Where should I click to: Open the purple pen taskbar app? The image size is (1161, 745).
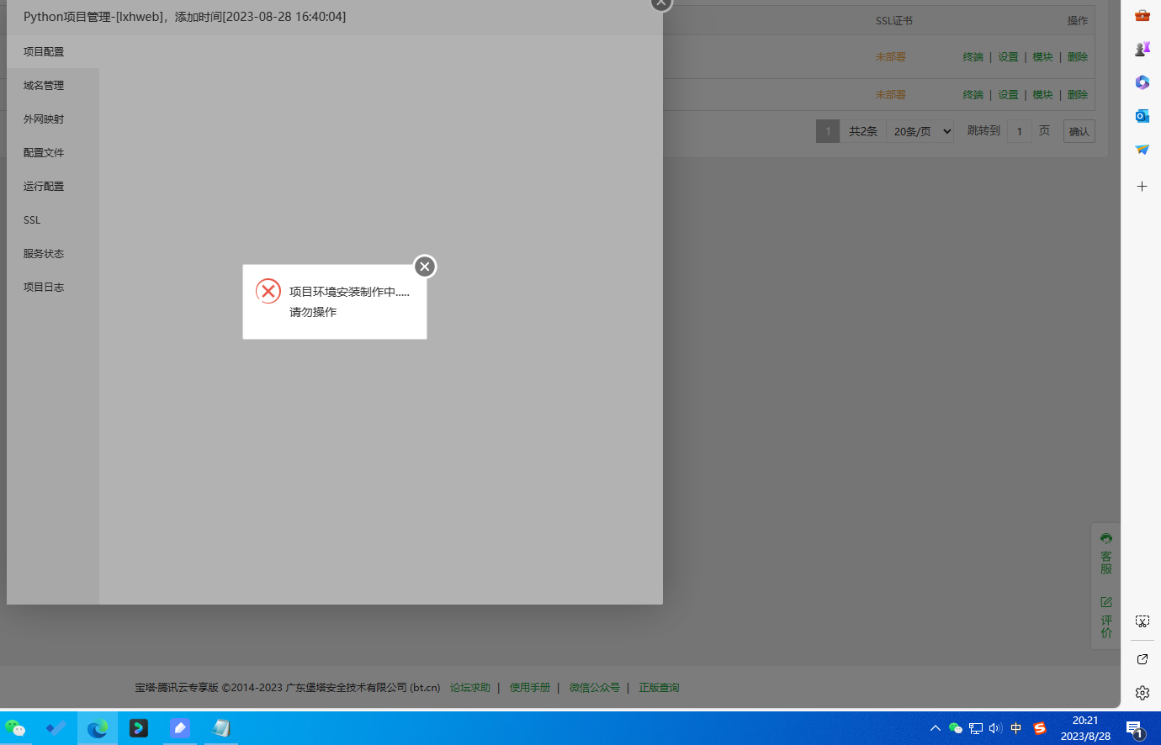tap(180, 728)
